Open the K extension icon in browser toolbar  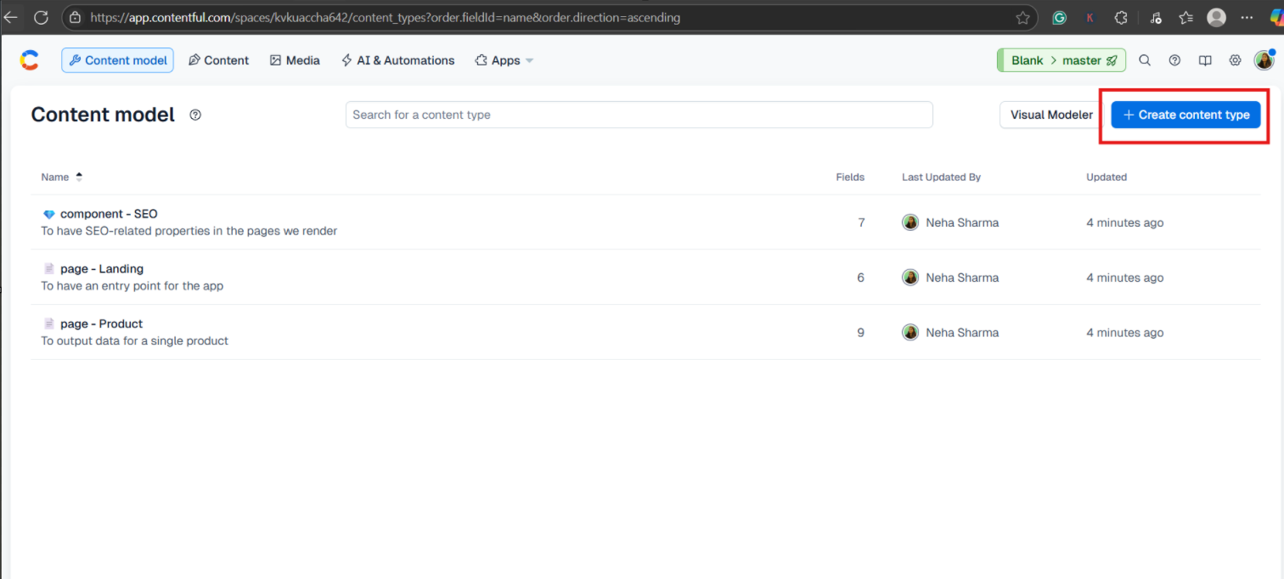[x=1090, y=17]
